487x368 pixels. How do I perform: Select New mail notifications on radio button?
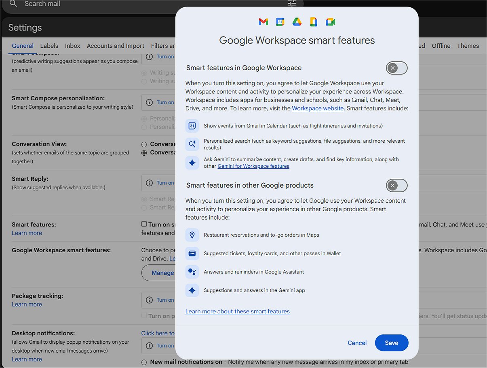(144, 362)
